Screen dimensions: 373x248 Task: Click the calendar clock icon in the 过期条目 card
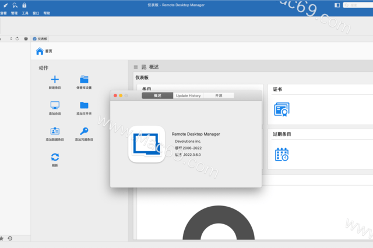pyautogui.click(x=281, y=154)
